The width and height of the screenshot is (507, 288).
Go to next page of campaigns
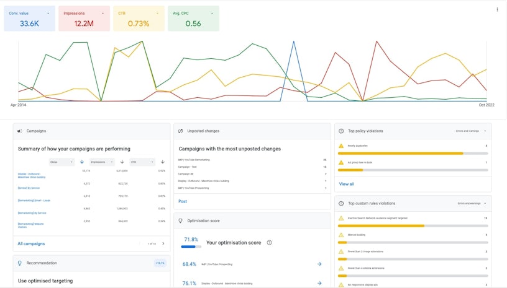(x=163, y=243)
